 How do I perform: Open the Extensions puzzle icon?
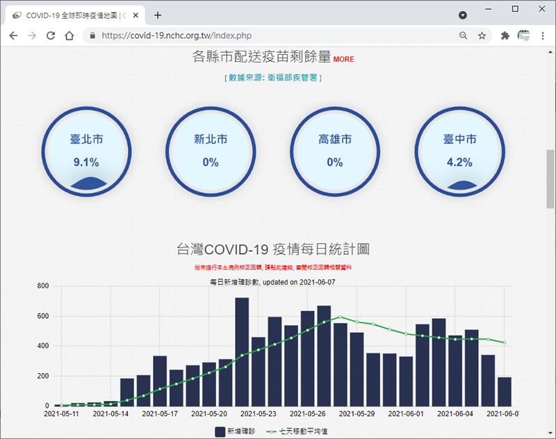coord(505,36)
